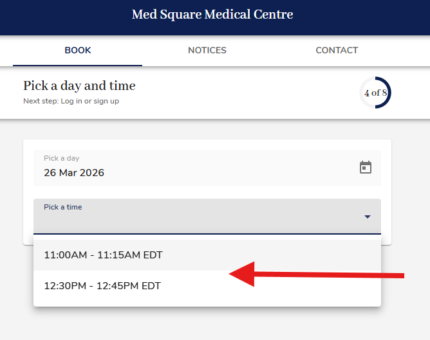Click the navy header bar beside the title
This screenshot has width=430, height=340.
coord(360,16)
